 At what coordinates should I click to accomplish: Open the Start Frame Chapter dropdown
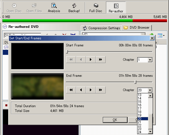pyautogui.click(x=150, y=60)
